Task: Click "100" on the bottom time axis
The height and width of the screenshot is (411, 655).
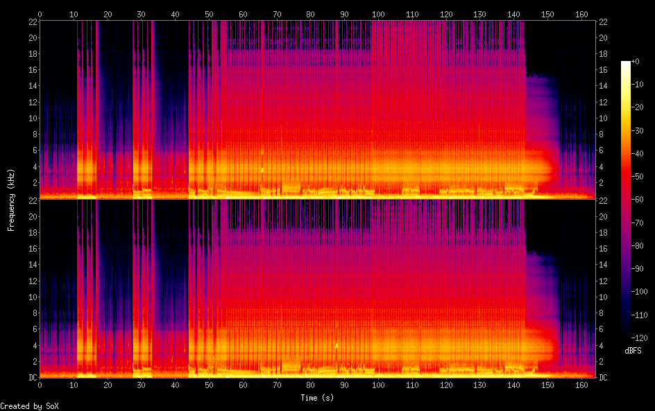Action: [378, 385]
